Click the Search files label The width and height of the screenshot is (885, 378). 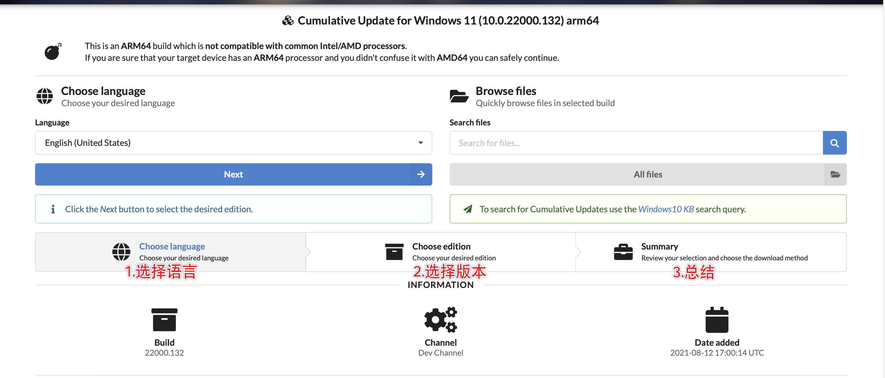(x=469, y=122)
